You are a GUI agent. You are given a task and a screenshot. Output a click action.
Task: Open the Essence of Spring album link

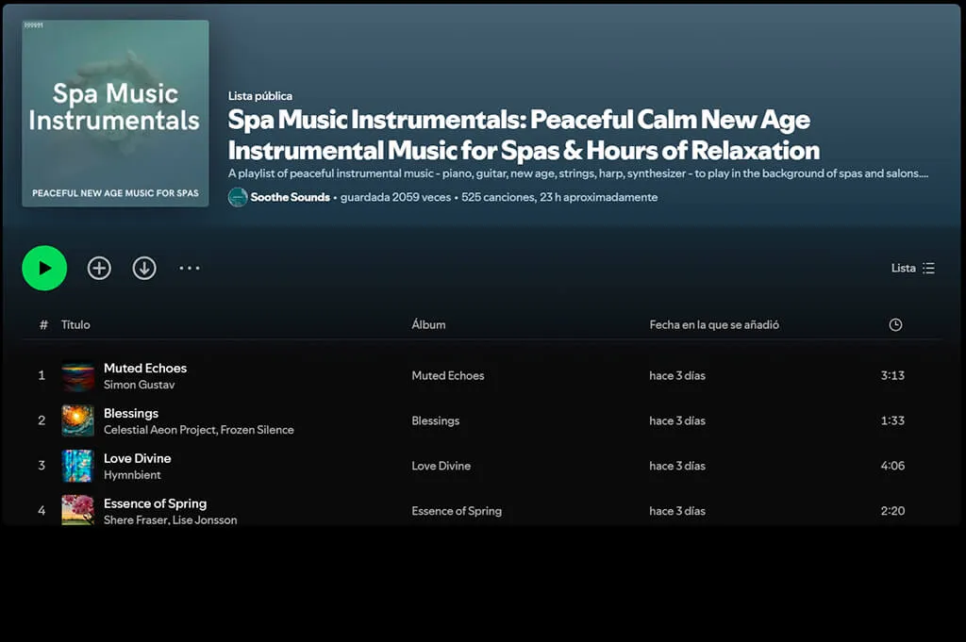(x=457, y=511)
